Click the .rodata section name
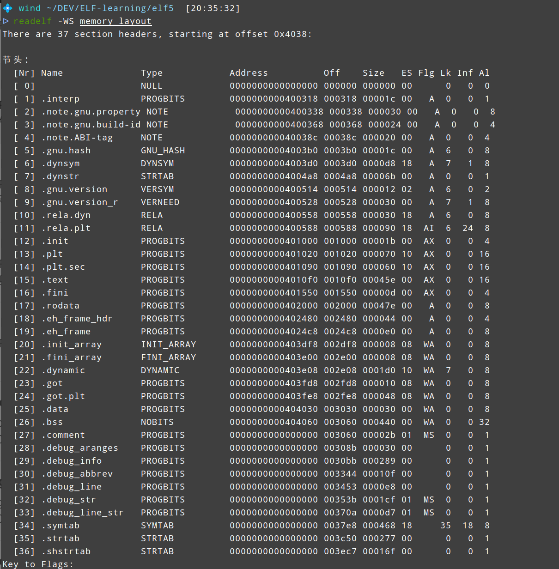559x569 pixels. [60, 306]
